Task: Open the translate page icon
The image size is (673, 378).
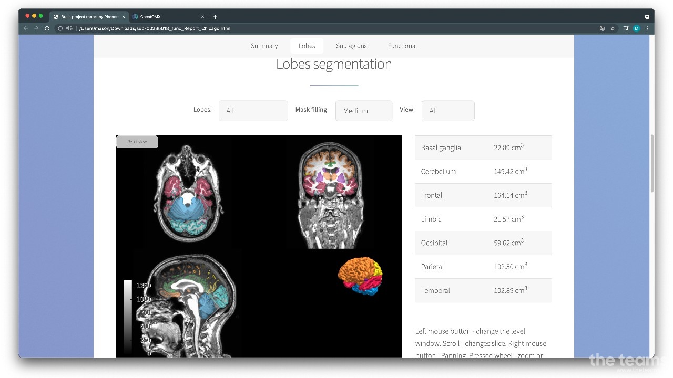Action: 602,28
